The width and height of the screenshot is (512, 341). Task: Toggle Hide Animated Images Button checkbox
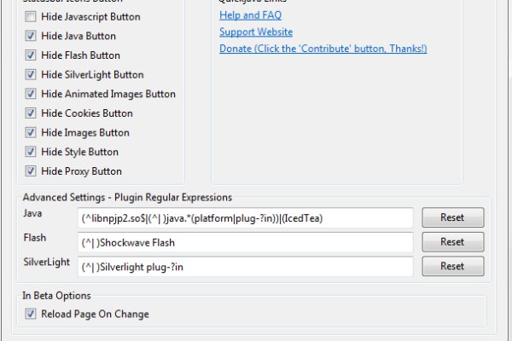(x=31, y=95)
